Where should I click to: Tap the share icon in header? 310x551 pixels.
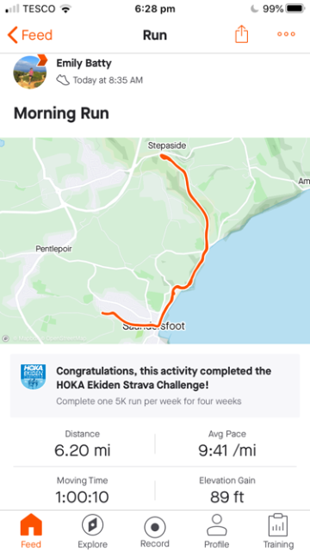(x=241, y=34)
